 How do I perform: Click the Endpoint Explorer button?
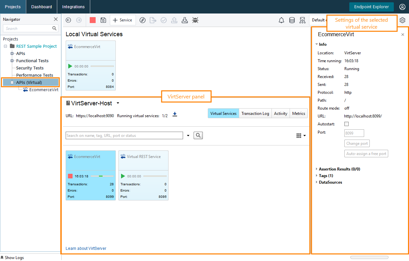pyautogui.click(x=371, y=7)
